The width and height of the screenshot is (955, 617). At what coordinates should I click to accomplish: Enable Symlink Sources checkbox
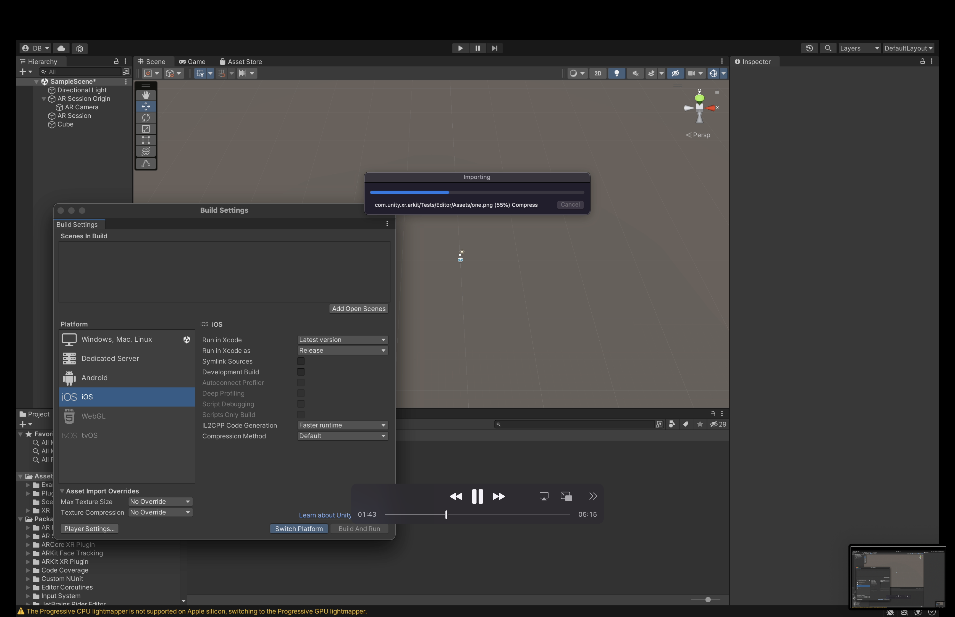301,361
